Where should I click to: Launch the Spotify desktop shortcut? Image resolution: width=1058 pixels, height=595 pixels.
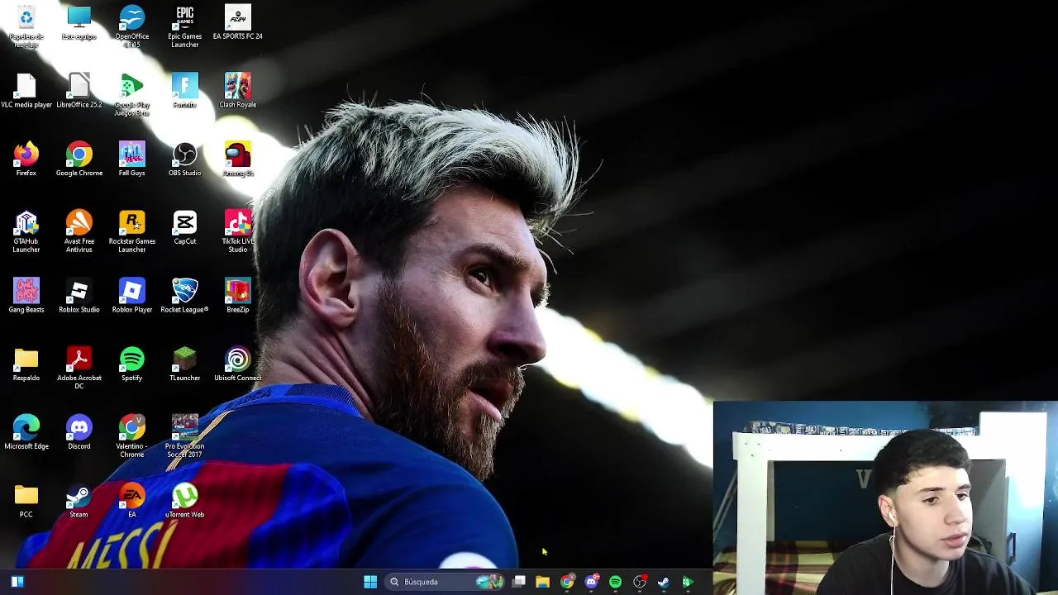click(132, 364)
